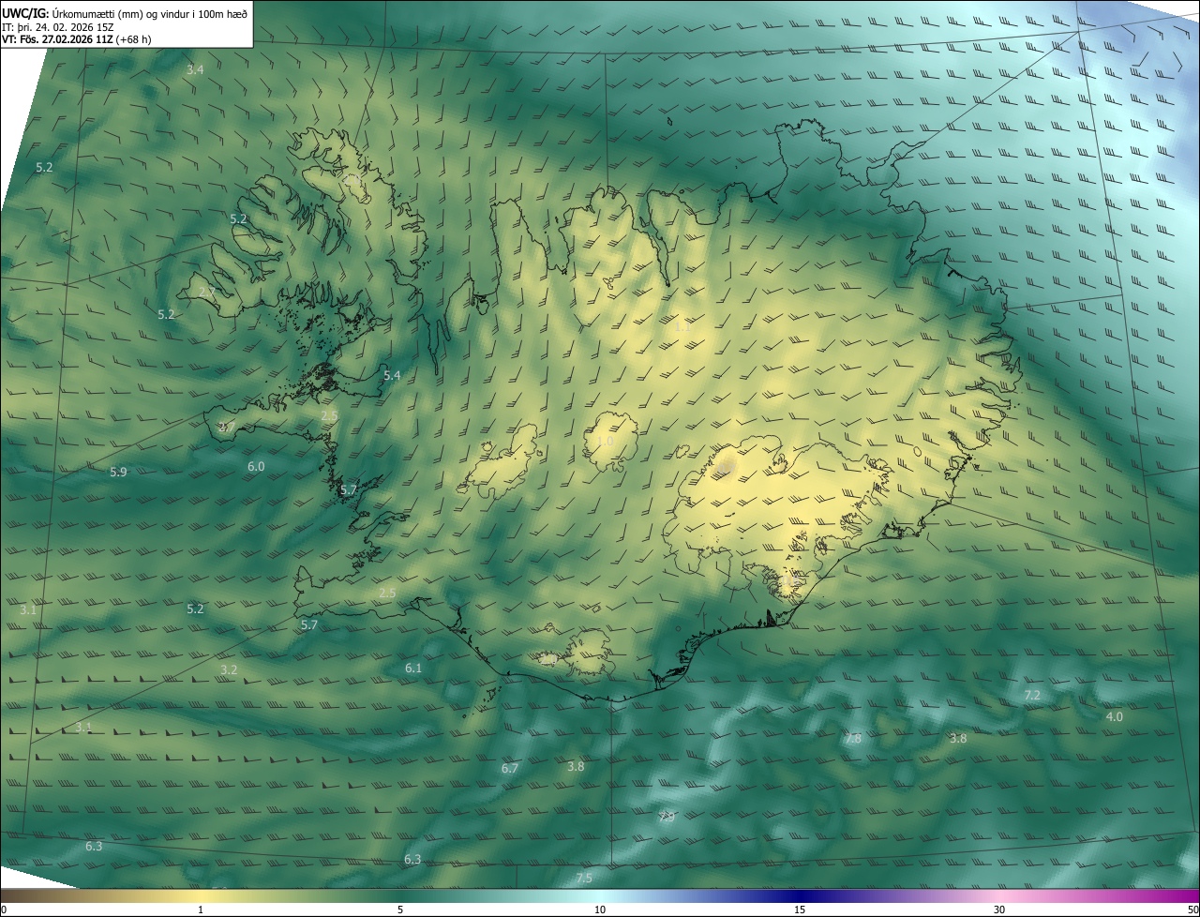Click the map value label '7.8'
The image size is (1200, 917).
pos(853,739)
